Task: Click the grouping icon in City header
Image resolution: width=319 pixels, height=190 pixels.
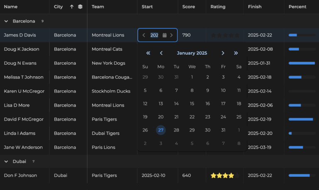Action: (80, 7)
